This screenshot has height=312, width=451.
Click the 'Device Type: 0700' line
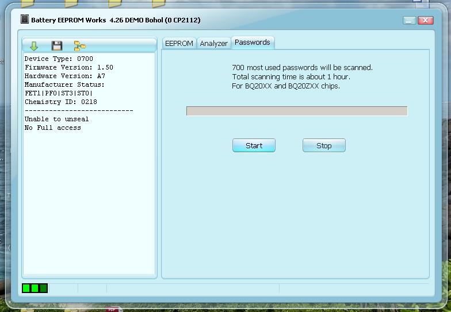59,59
